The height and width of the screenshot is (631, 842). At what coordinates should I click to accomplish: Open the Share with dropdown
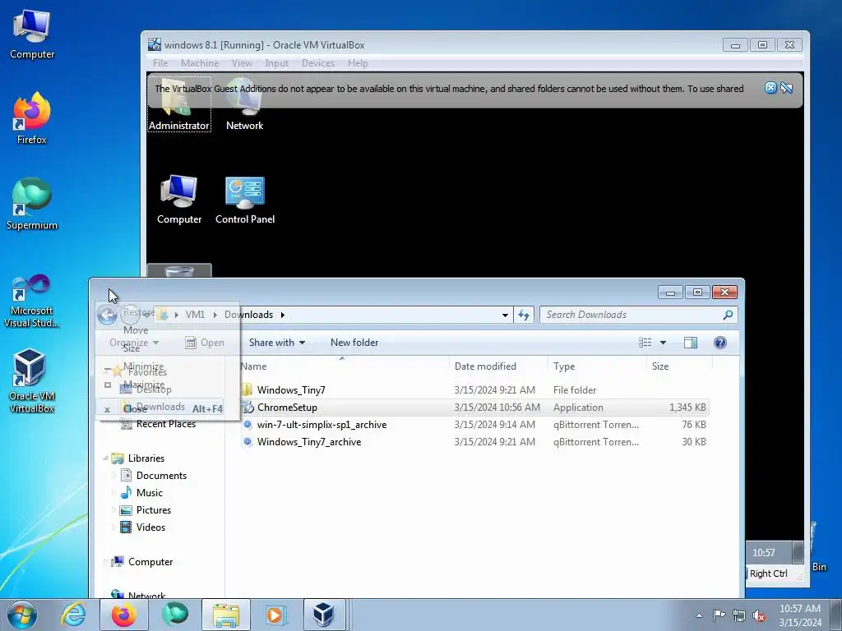(x=276, y=343)
